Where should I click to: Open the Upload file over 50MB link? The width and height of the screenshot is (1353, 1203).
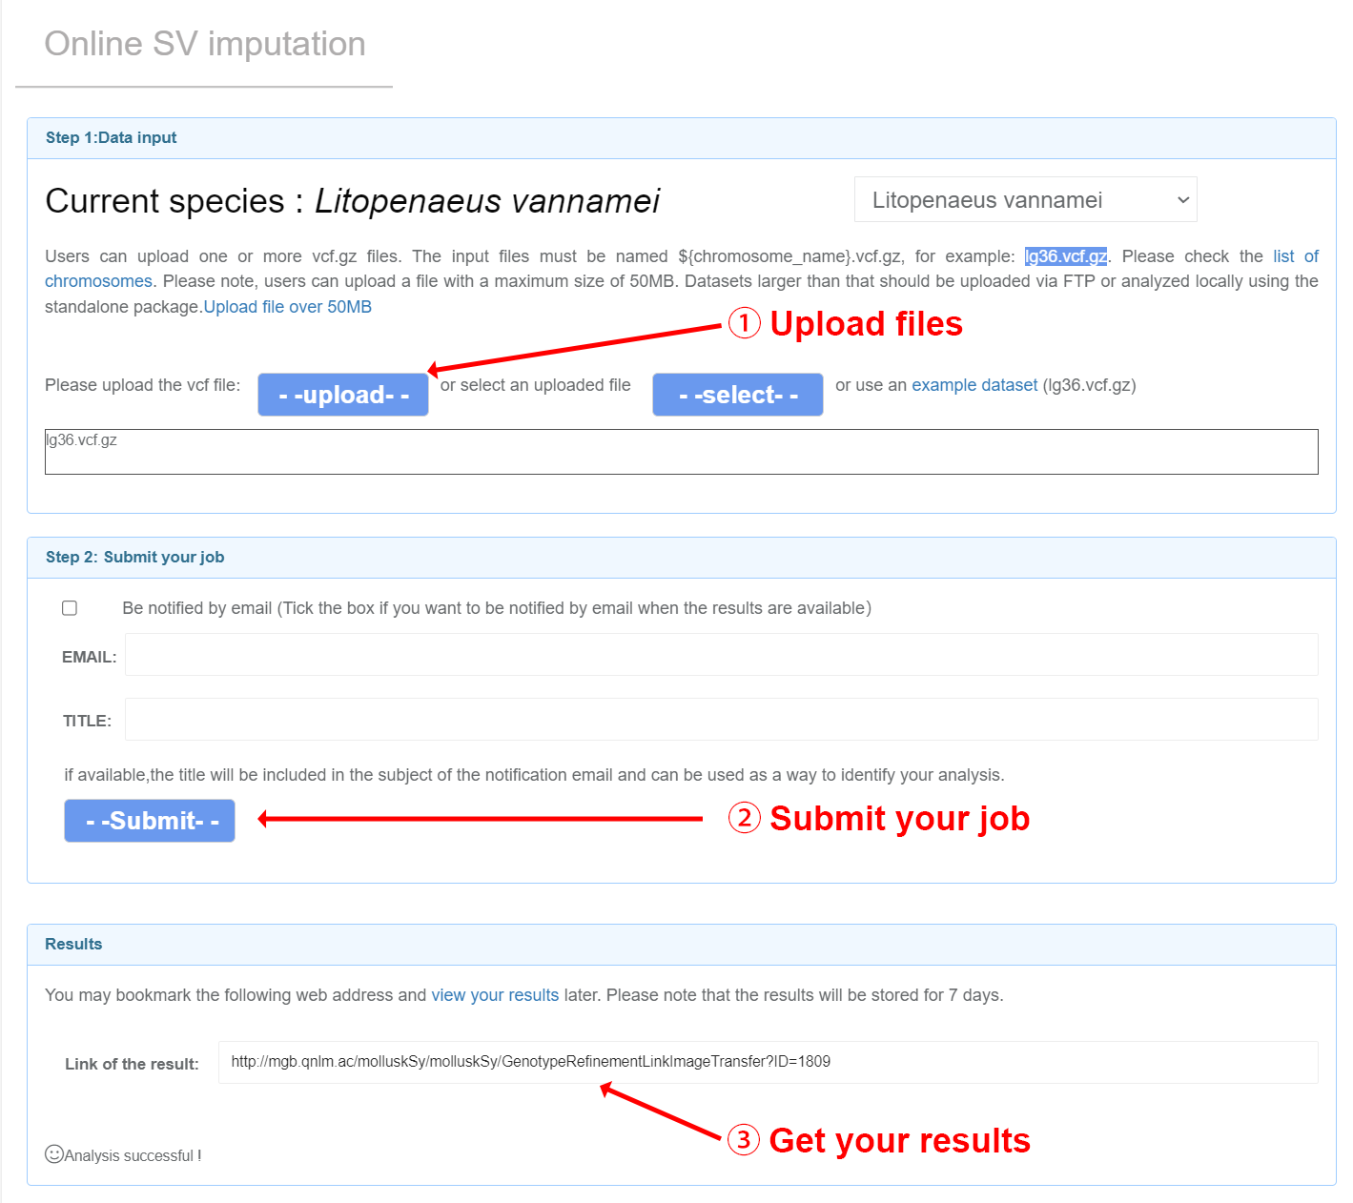click(x=288, y=307)
